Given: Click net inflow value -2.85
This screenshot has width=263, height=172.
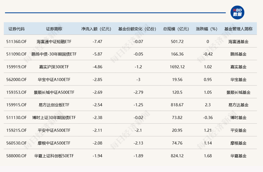Looking at the screenshot, I should [x=97, y=79].
